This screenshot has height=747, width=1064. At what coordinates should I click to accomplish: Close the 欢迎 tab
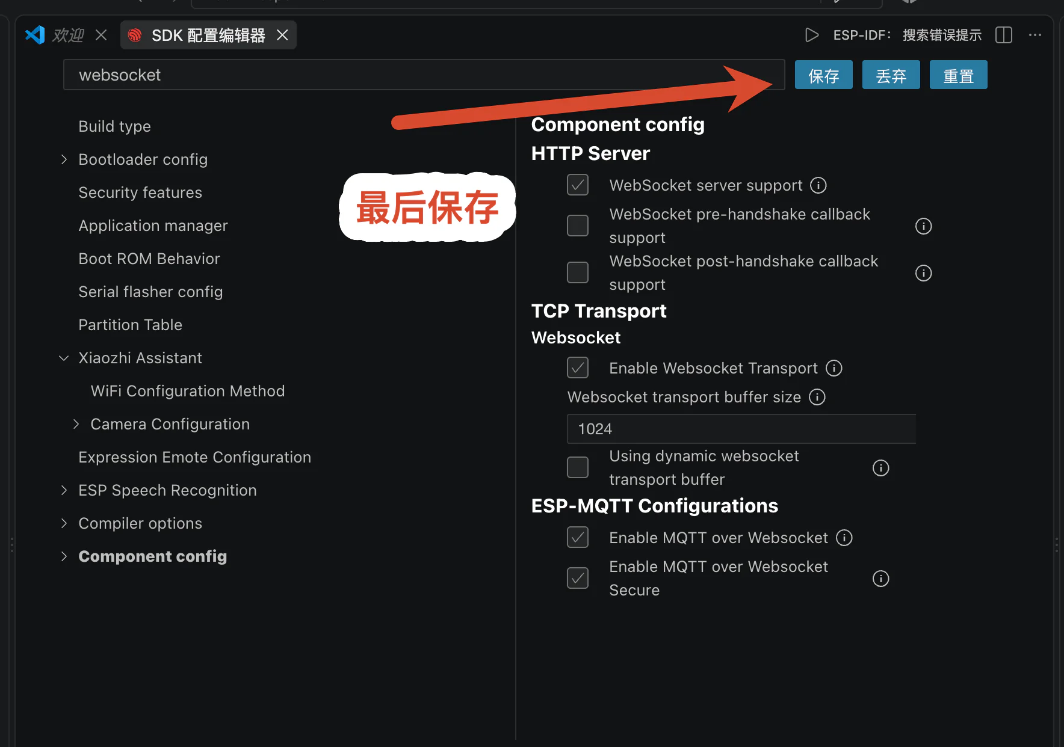(x=101, y=35)
